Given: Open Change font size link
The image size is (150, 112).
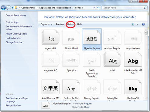Looking at the screenshot, I should pyautogui.click(x=14, y=42).
